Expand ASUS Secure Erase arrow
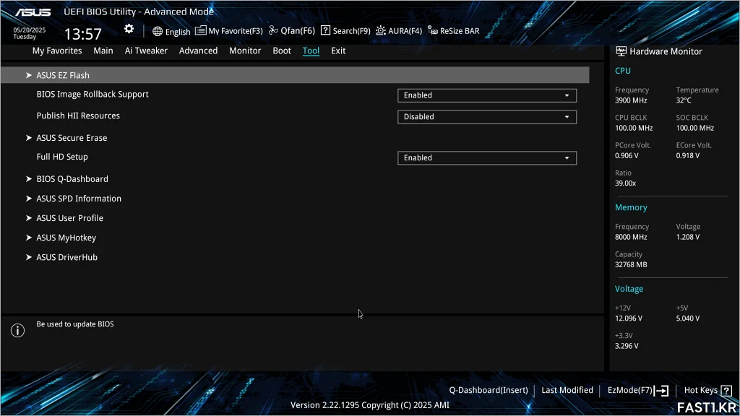The height and width of the screenshot is (416, 740). [x=29, y=138]
